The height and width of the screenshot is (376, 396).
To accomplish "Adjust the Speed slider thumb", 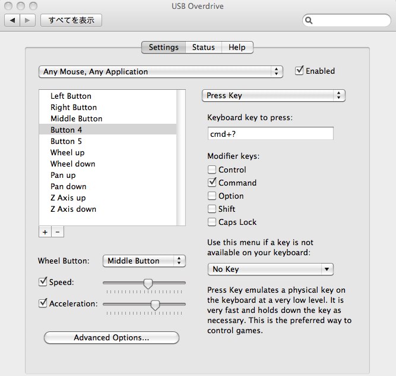I will tap(148, 284).
